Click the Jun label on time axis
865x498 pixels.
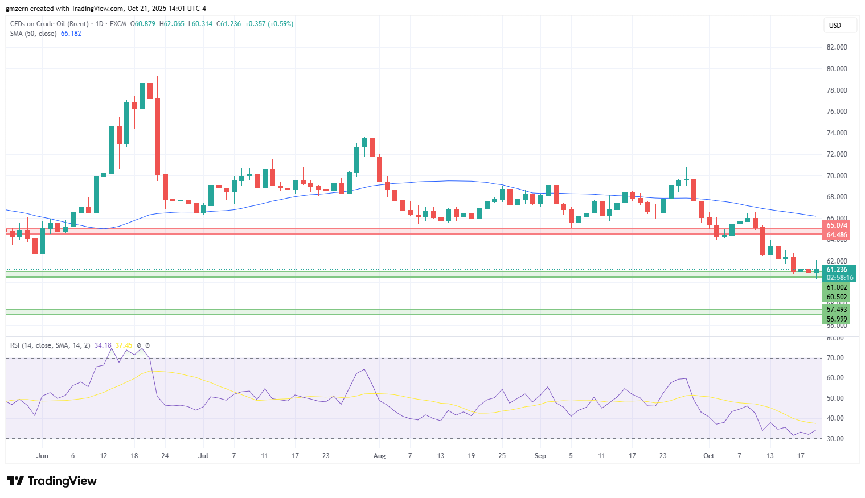42,456
